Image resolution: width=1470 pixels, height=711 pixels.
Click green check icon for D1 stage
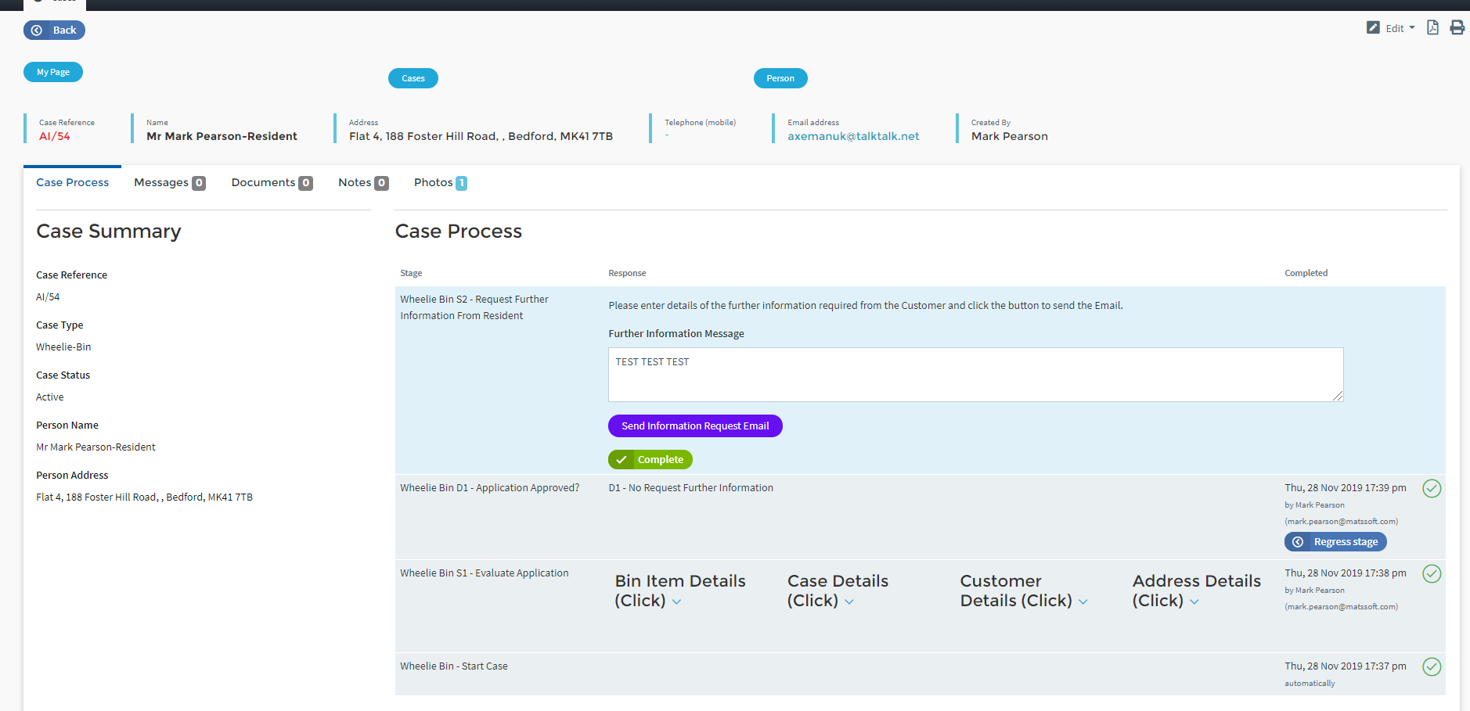1432,489
